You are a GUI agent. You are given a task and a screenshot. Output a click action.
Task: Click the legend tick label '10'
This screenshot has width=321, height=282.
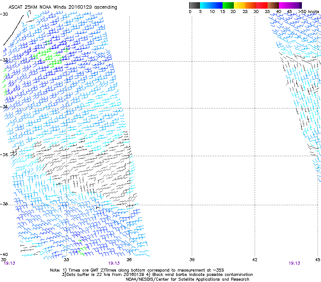pos(212,12)
